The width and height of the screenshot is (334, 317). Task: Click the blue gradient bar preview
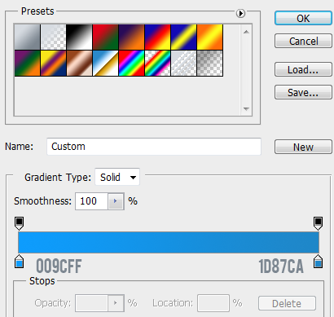(169, 242)
